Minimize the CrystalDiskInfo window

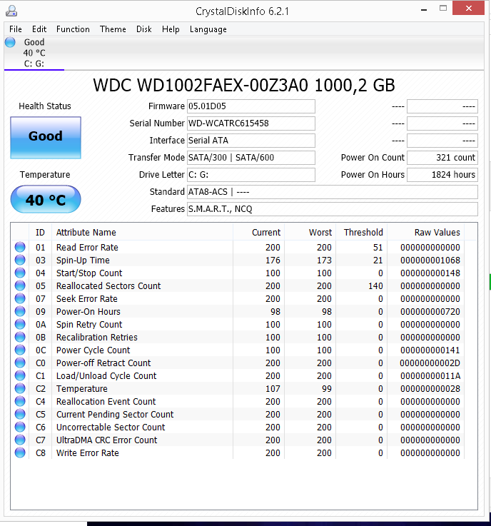point(424,9)
